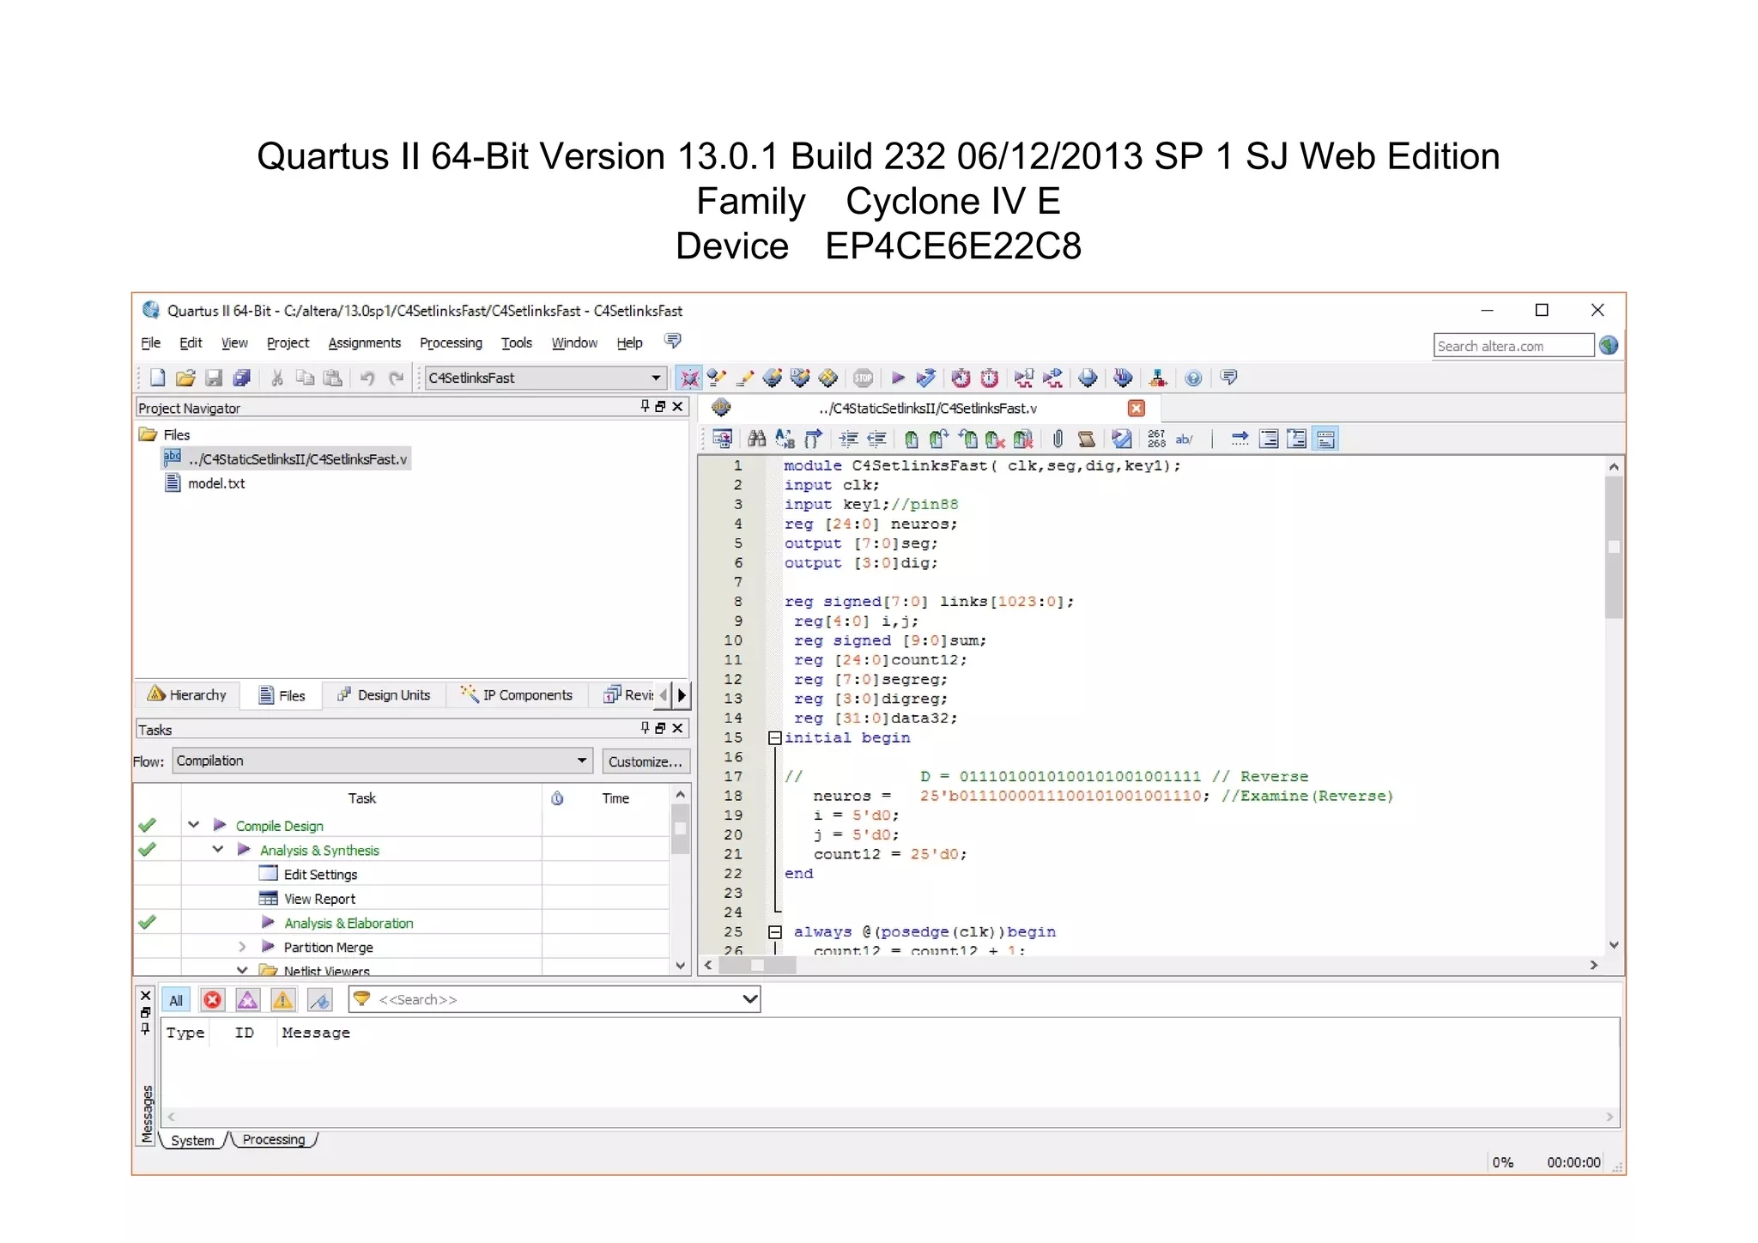
Task: Expand the Partition Merge task
Action: click(x=242, y=947)
